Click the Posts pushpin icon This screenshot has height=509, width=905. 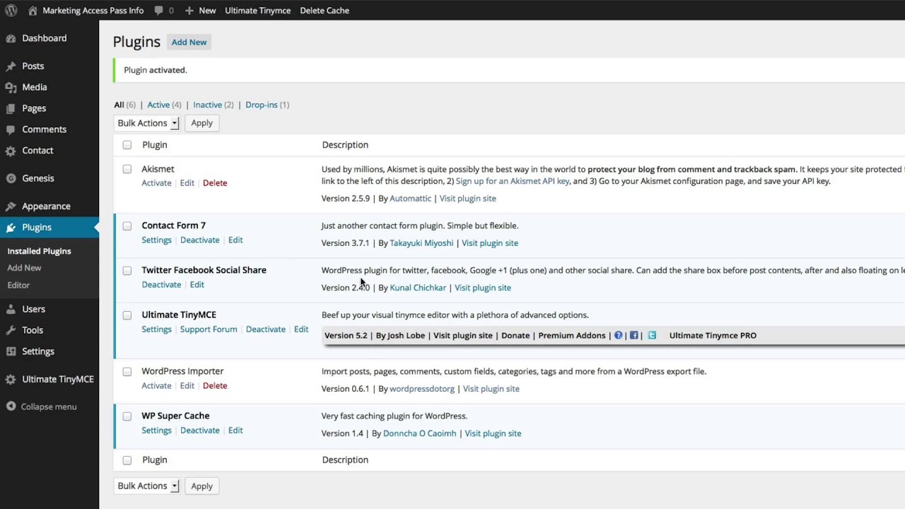click(11, 66)
